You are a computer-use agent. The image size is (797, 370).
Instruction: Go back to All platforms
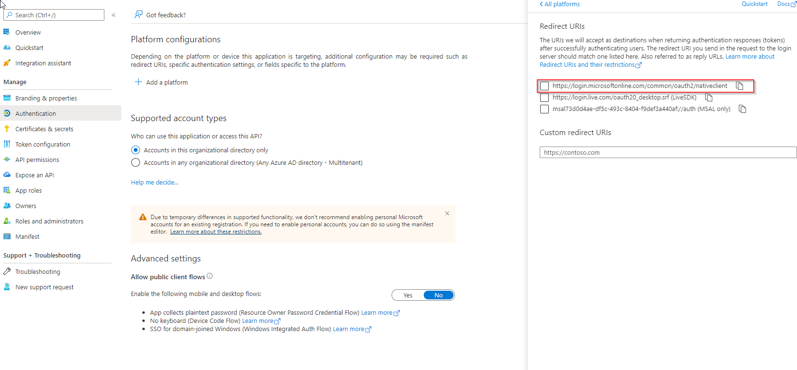pyautogui.click(x=559, y=4)
